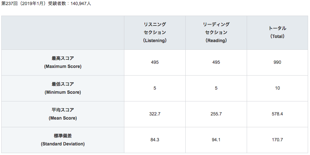
Task: Click the total minimum score 10
Action: (277, 88)
